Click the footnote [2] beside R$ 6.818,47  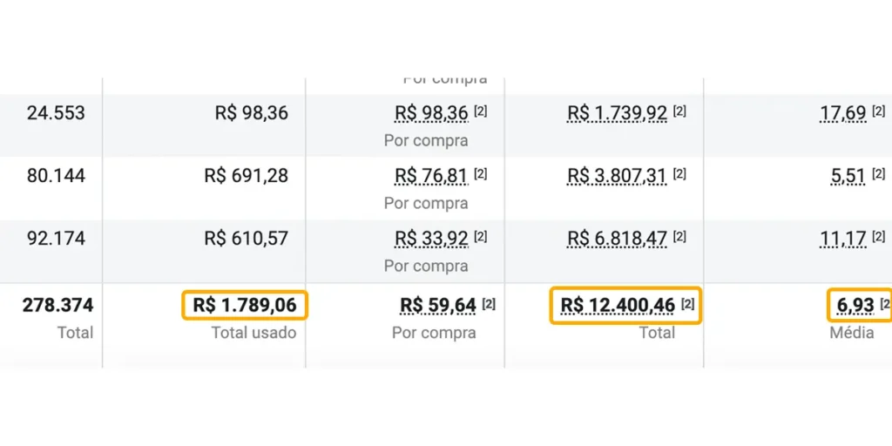click(x=679, y=237)
